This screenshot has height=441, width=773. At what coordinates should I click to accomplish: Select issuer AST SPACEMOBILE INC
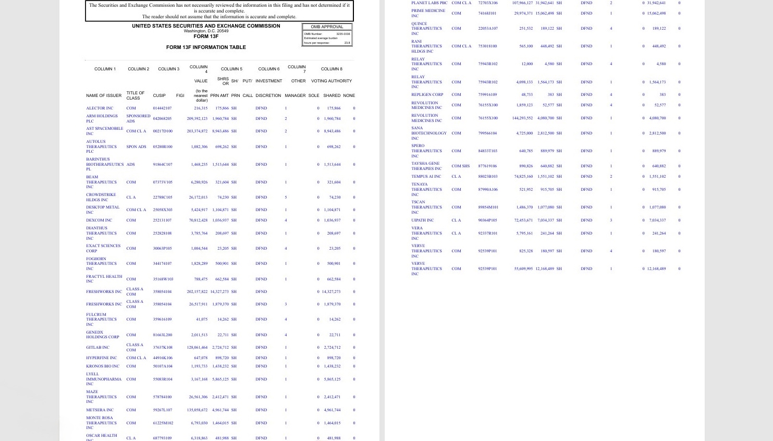pos(104,131)
